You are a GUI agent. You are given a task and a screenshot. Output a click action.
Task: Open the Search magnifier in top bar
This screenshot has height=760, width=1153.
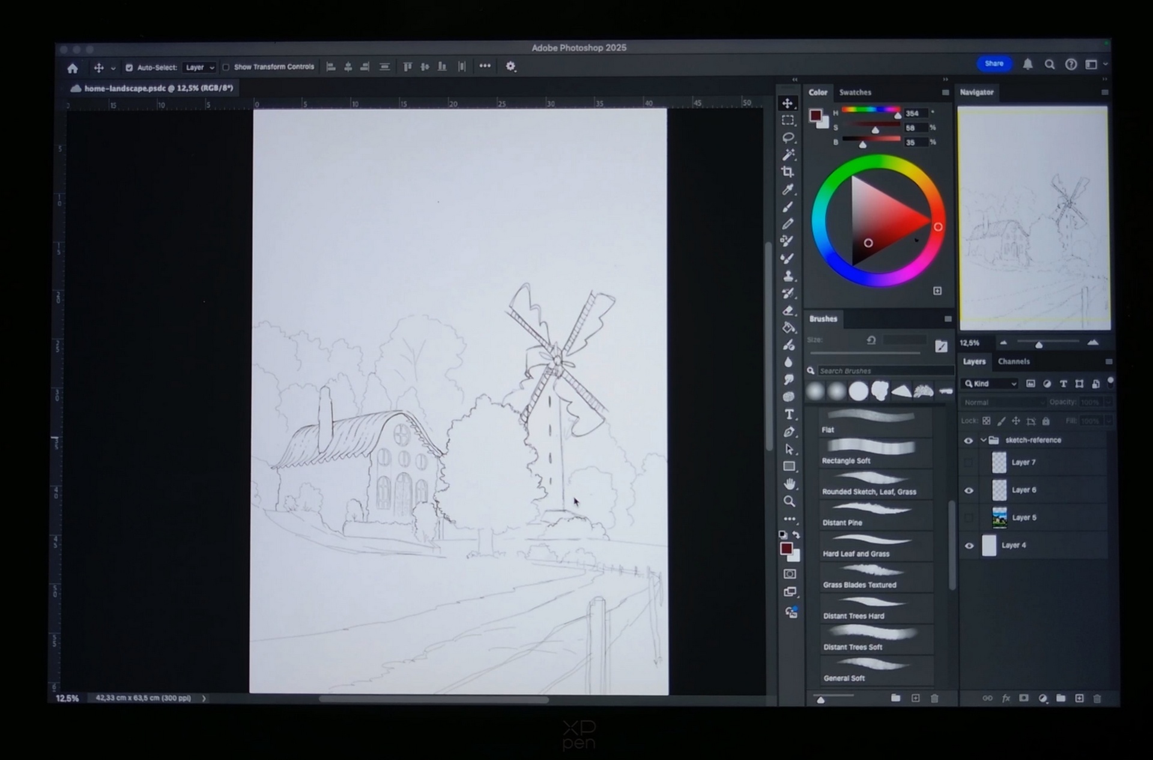pos(1049,64)
